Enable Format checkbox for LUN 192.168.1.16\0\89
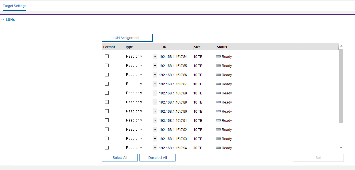The width and height of the screenshot is (355, 170). [107, 102]
